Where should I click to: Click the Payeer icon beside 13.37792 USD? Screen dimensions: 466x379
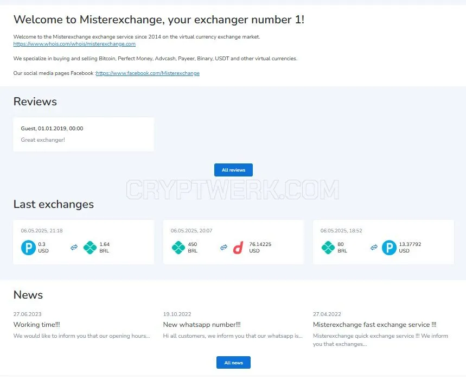coord(389,248)
